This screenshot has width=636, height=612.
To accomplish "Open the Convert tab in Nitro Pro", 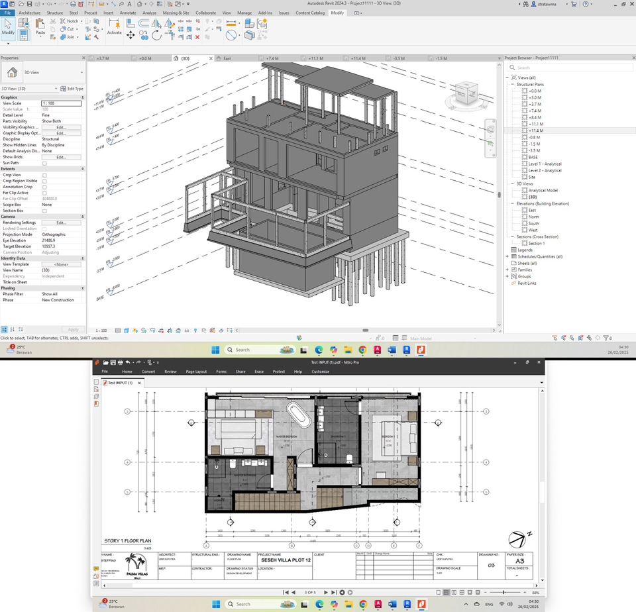I will (x=148, y=372).
